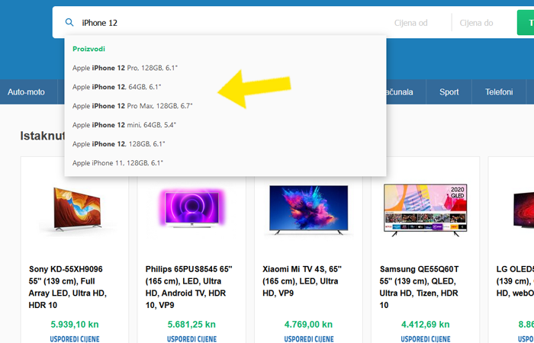Click the 4.769,00 kn price
This screenshot has width=534, height=343.
308,324
